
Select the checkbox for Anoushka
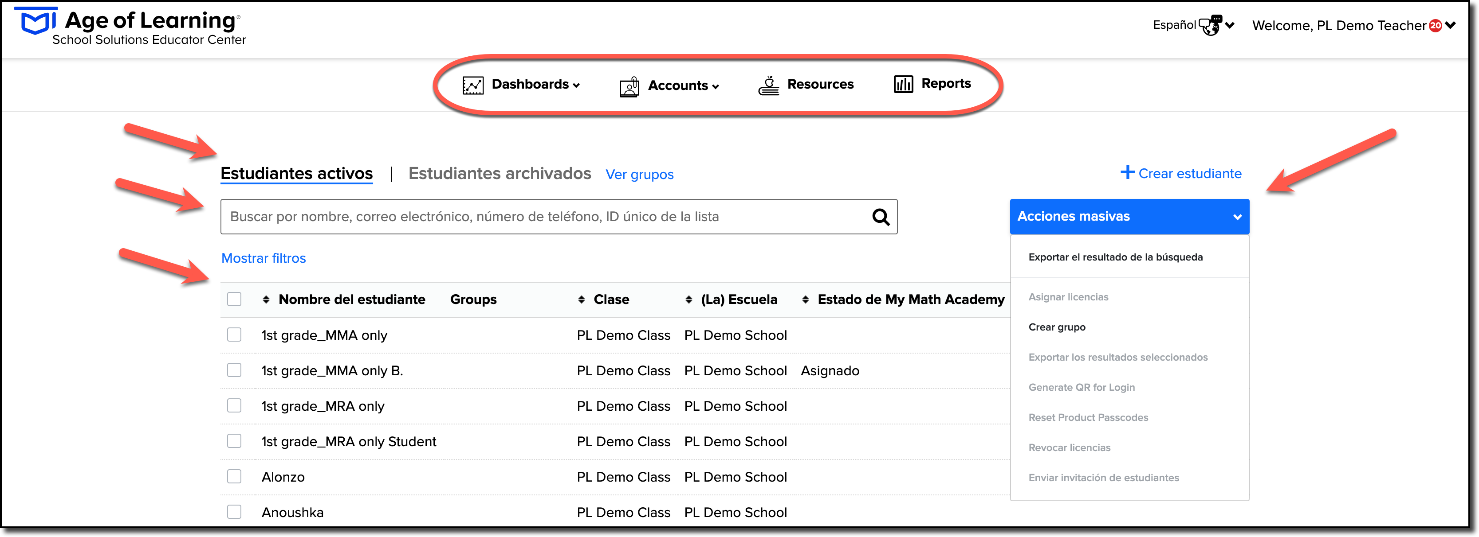coord(234,512)
